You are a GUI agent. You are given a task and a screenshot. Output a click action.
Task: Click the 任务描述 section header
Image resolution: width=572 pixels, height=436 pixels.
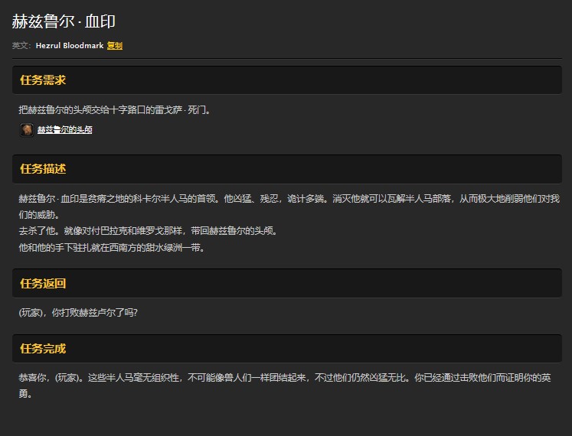(x=43, y=168)
